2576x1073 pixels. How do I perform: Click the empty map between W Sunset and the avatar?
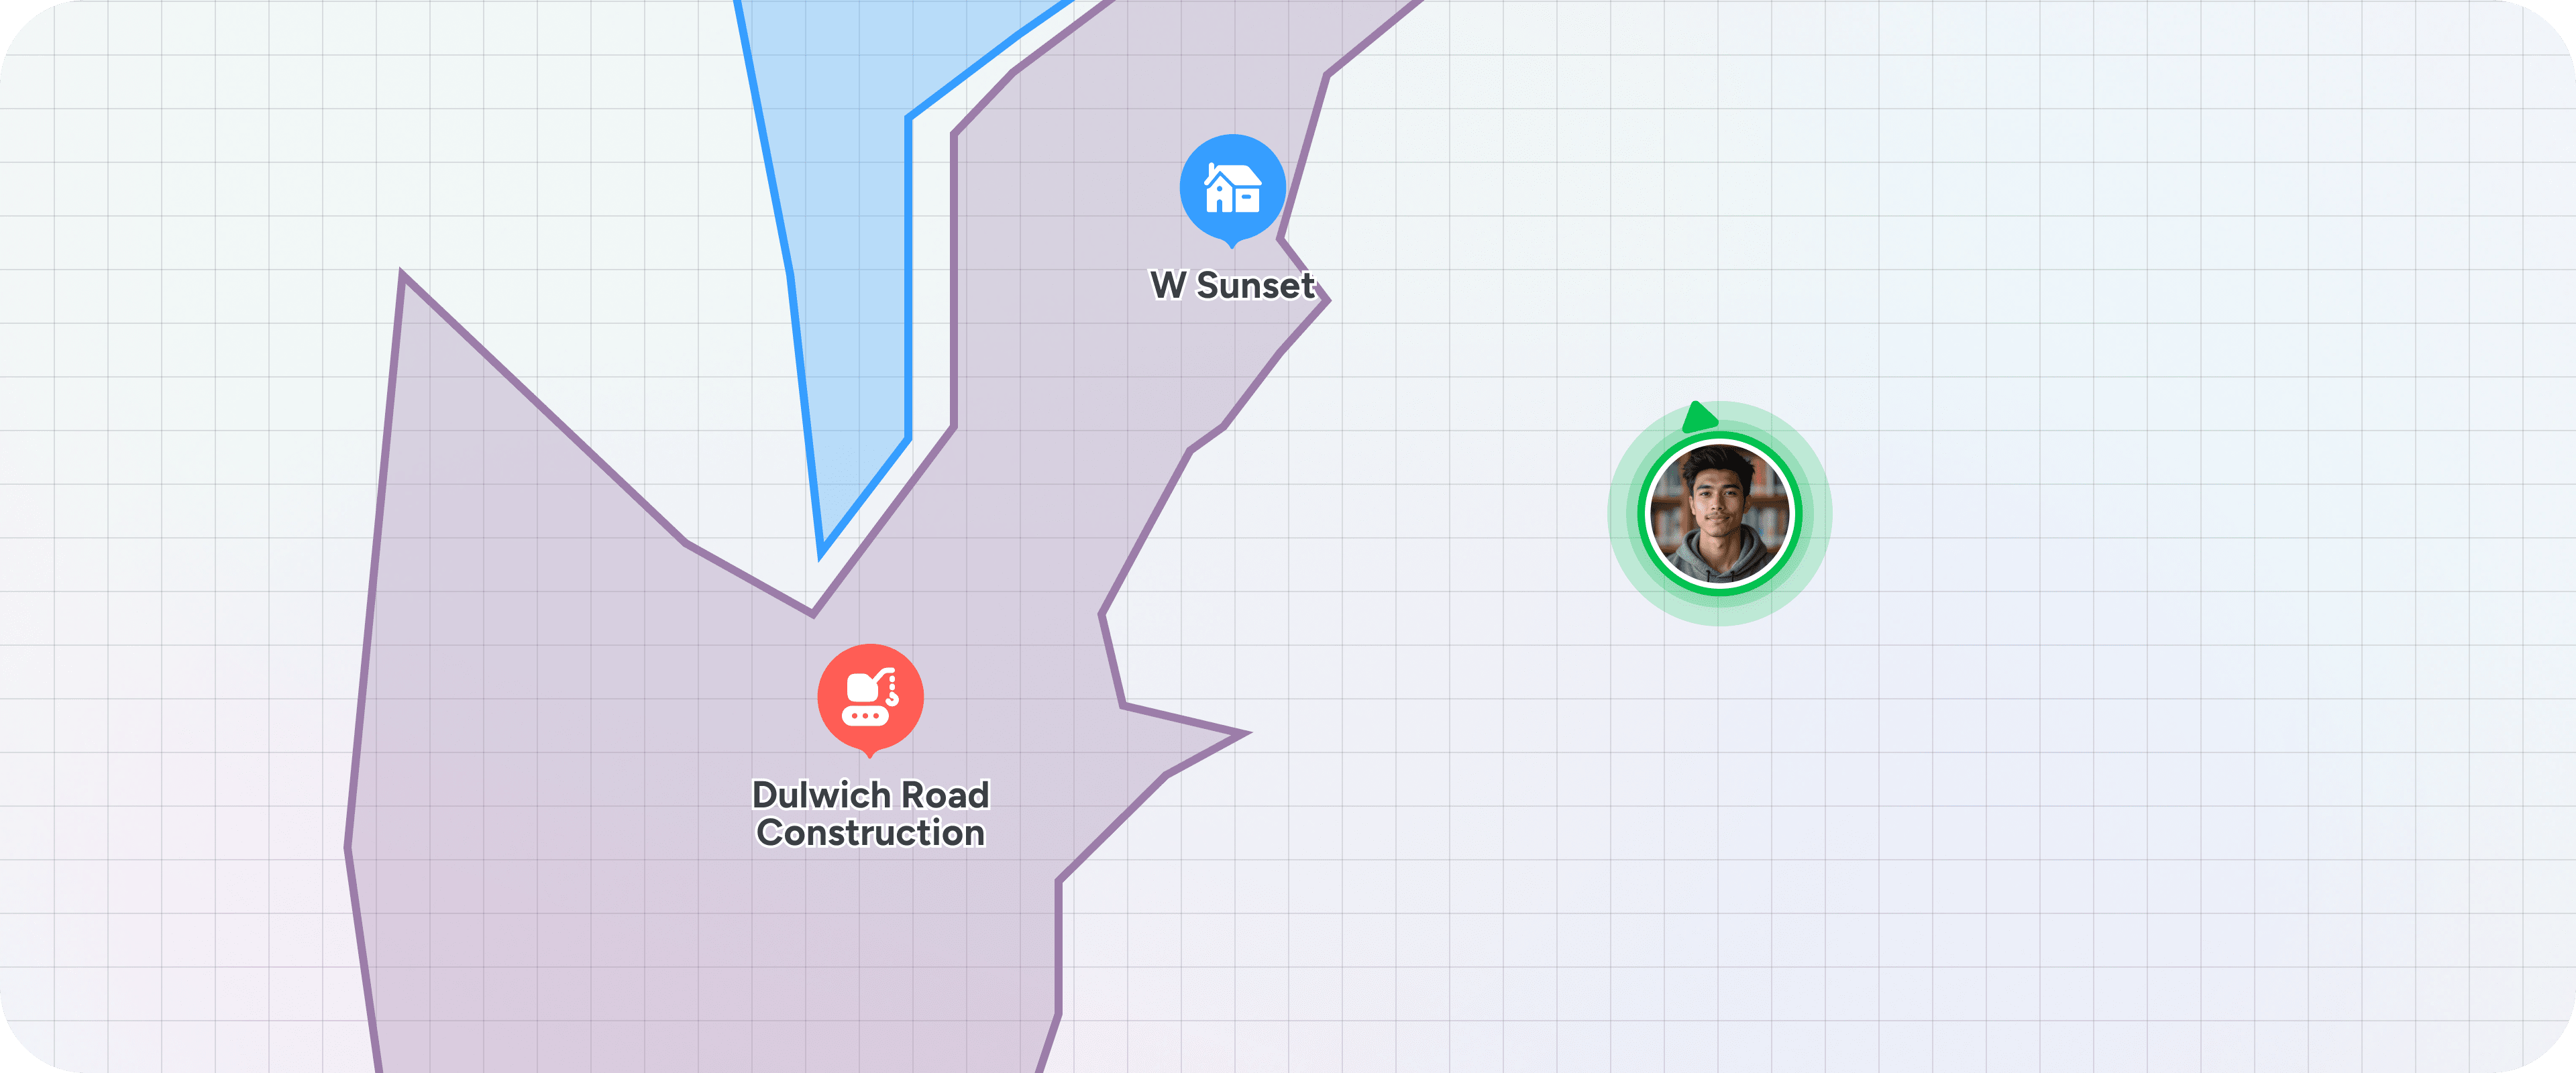pos(1480,400)
